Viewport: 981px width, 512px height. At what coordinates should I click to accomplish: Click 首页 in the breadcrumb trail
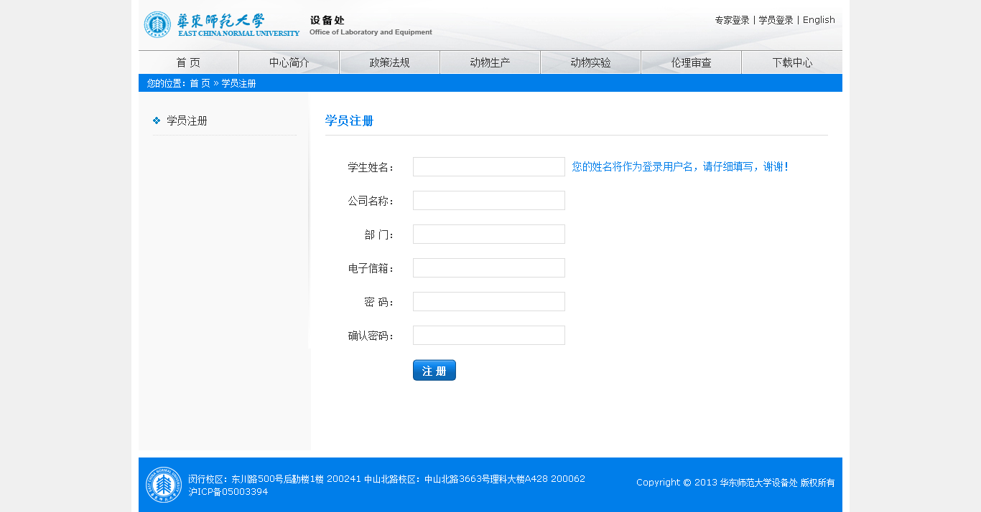[x=200, y=83]
